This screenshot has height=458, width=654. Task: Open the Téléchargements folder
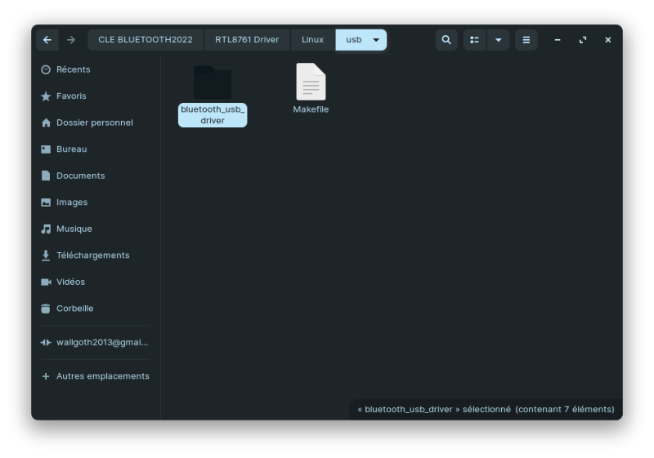click(92, 256)
